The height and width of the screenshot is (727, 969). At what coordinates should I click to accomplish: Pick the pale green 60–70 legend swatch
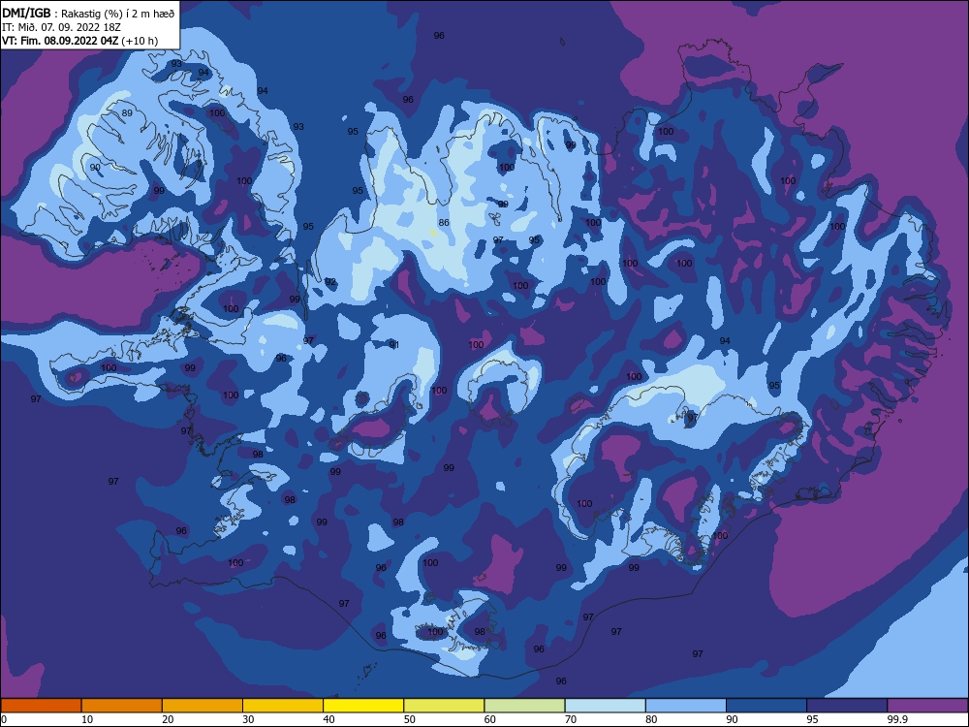tap(524, 706)
